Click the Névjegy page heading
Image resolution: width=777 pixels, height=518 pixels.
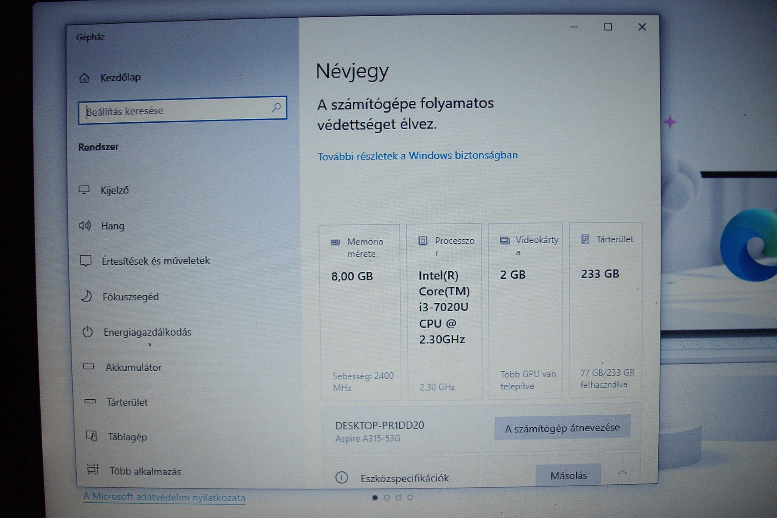(x=352, y=71)
